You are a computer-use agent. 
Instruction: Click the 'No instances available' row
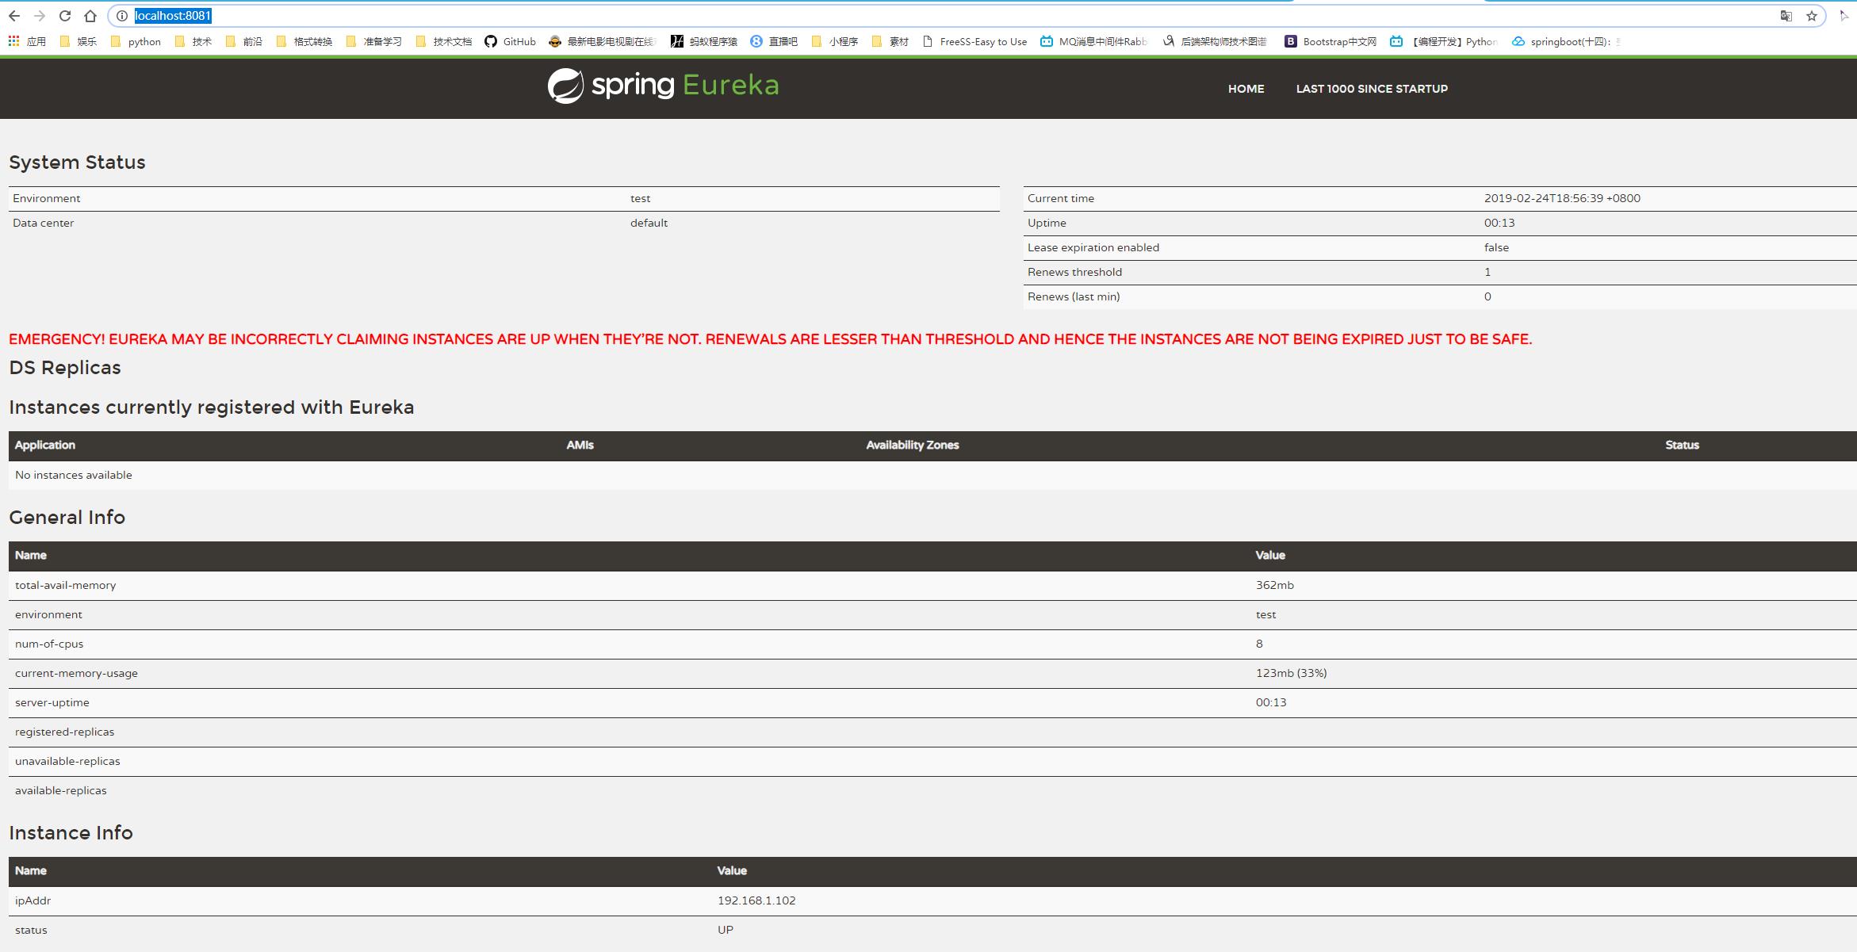[932, 475]
